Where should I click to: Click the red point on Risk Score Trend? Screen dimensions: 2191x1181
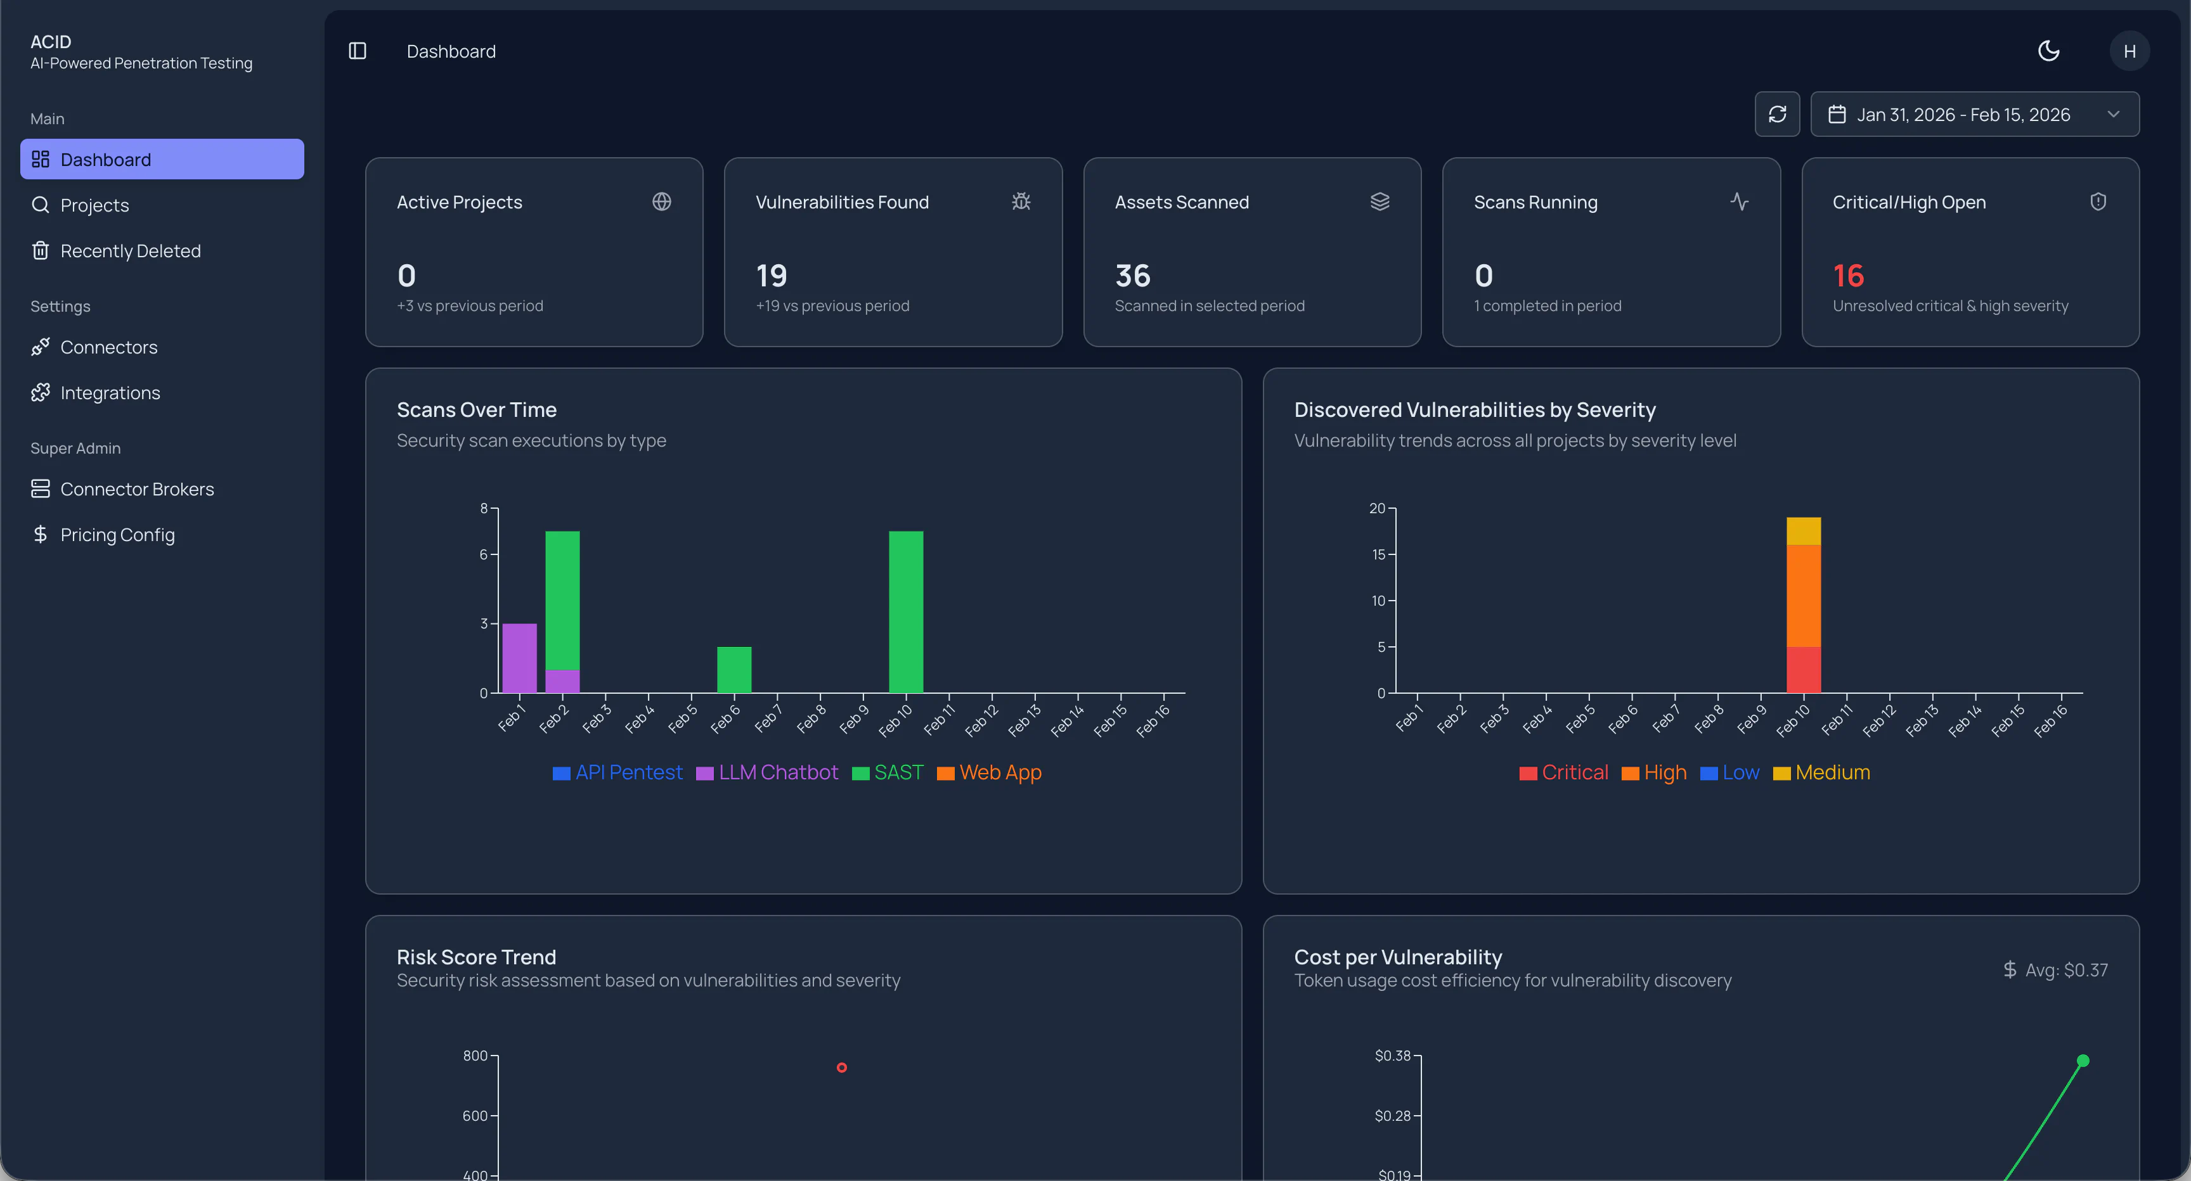coord(841,1068)
